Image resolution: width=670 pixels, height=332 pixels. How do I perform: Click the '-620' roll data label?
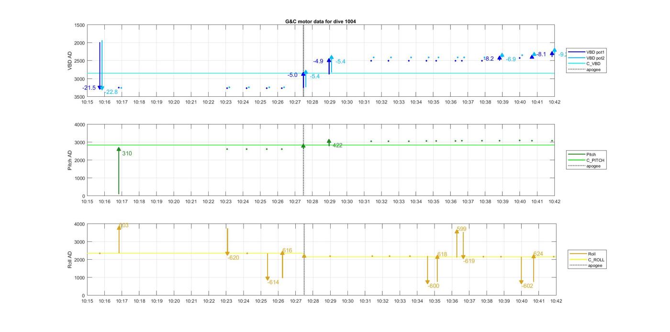(x=233, y=258)
